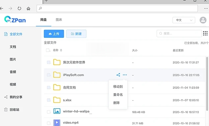Select the winter-hd-wallpa row checkbox
Viewport: 209px width, 126px height.
pos(49,112)
